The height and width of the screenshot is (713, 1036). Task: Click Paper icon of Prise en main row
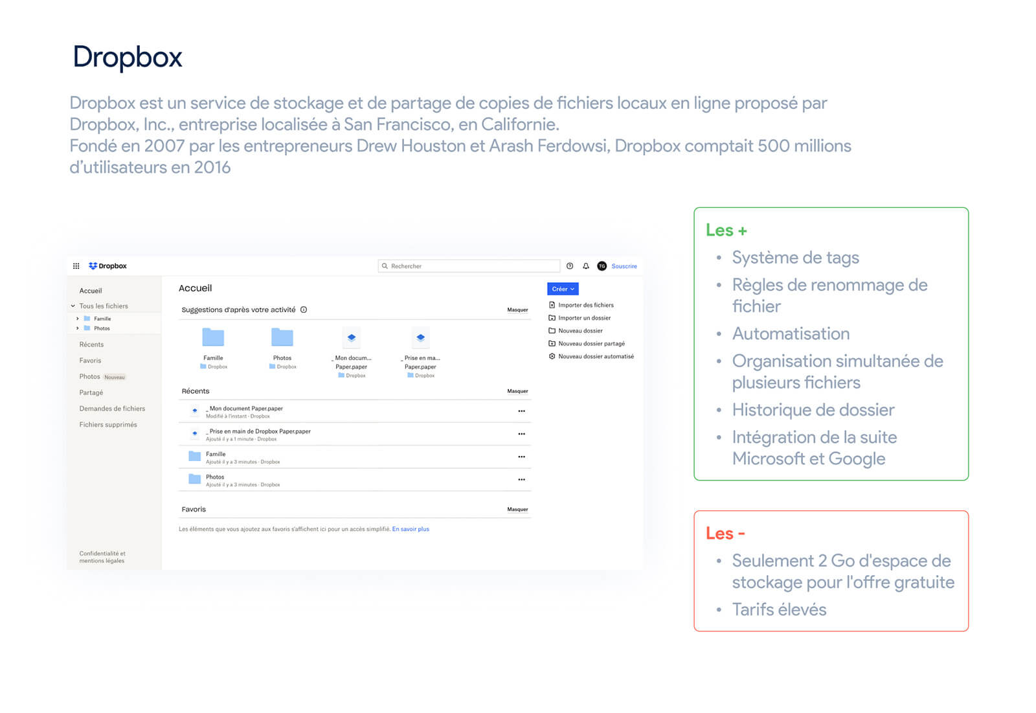(x=195, y=433)
